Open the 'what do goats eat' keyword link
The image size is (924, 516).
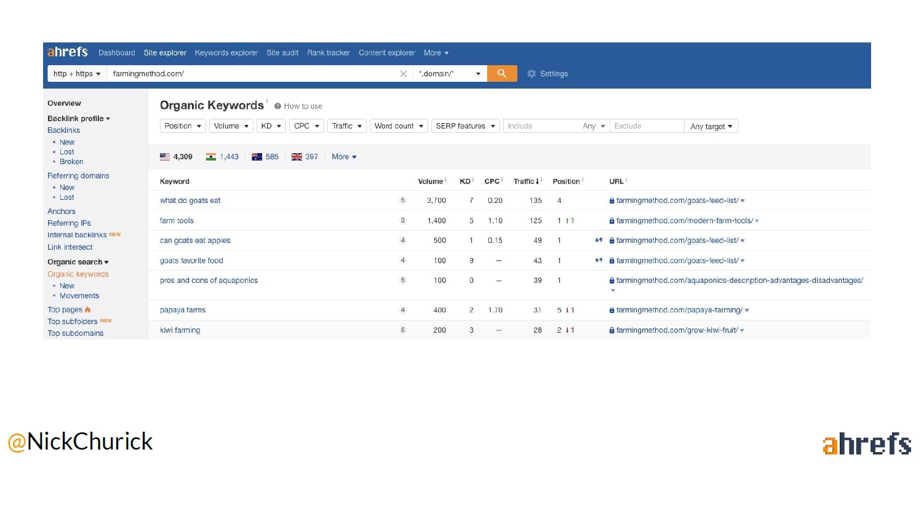(x=190, y=200)
